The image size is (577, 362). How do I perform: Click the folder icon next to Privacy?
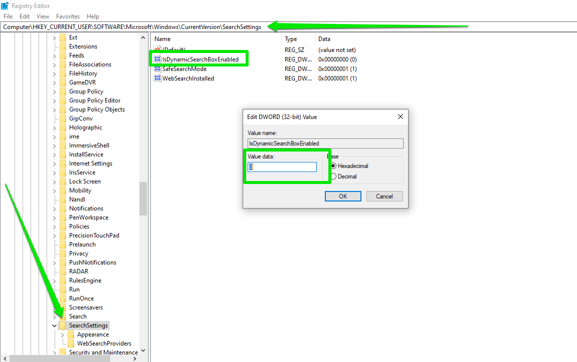pyautogui.click(x=63, y=253)
